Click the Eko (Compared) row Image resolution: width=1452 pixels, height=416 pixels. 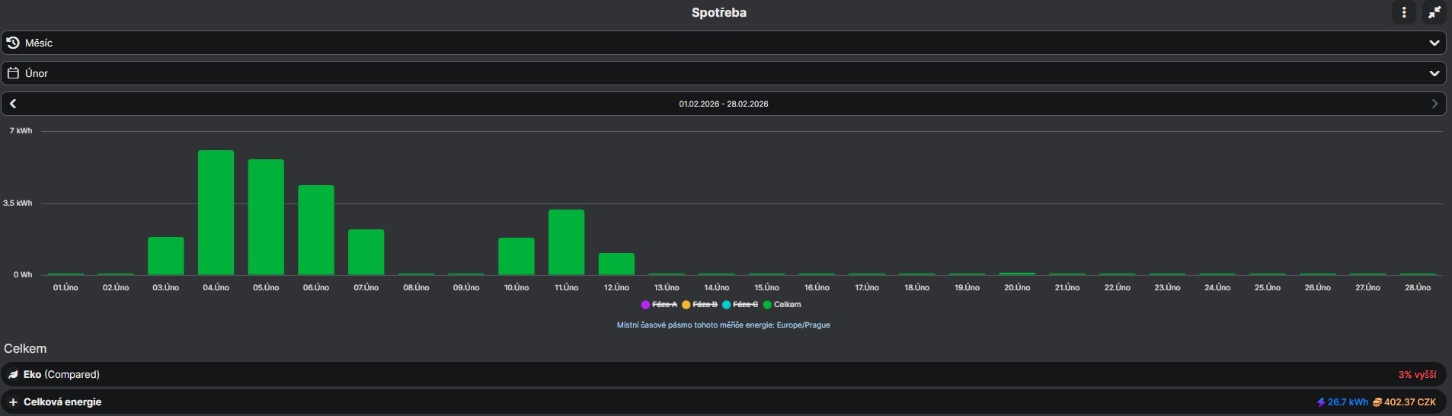click(x=722, y=375)
